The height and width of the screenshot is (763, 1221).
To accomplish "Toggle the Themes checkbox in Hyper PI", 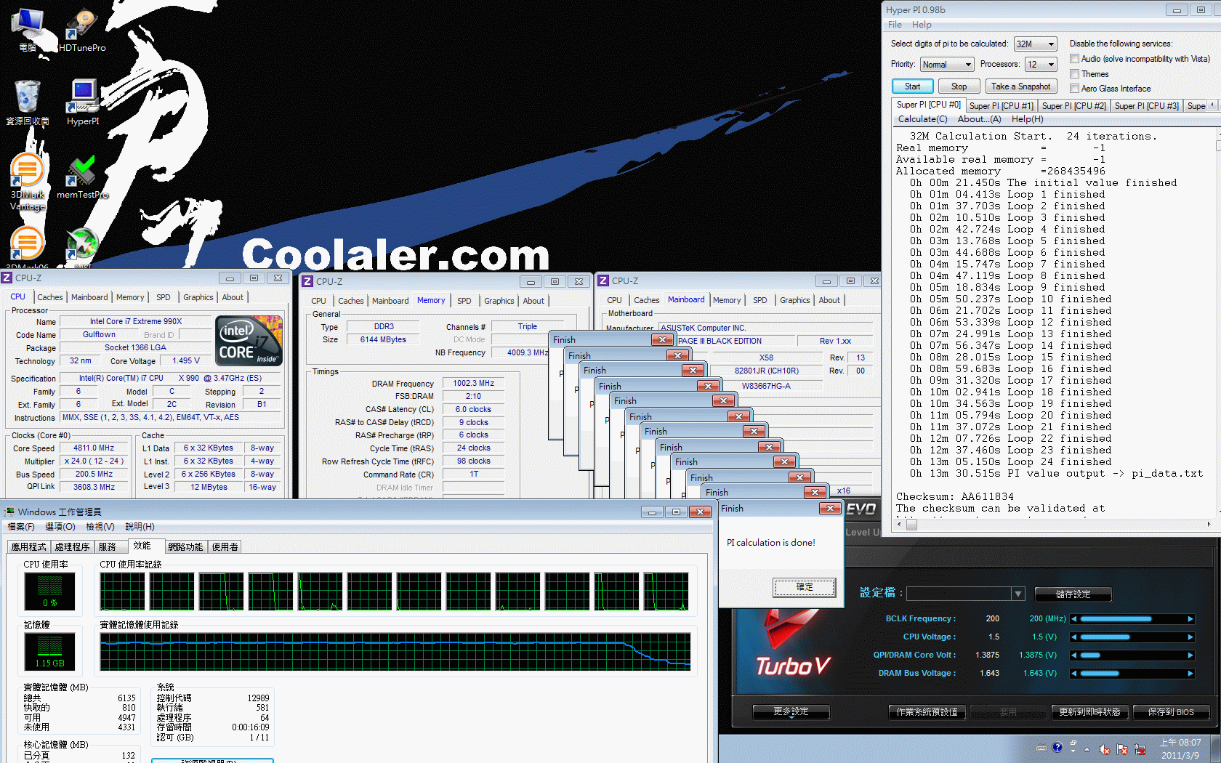I will [1074, 74].
